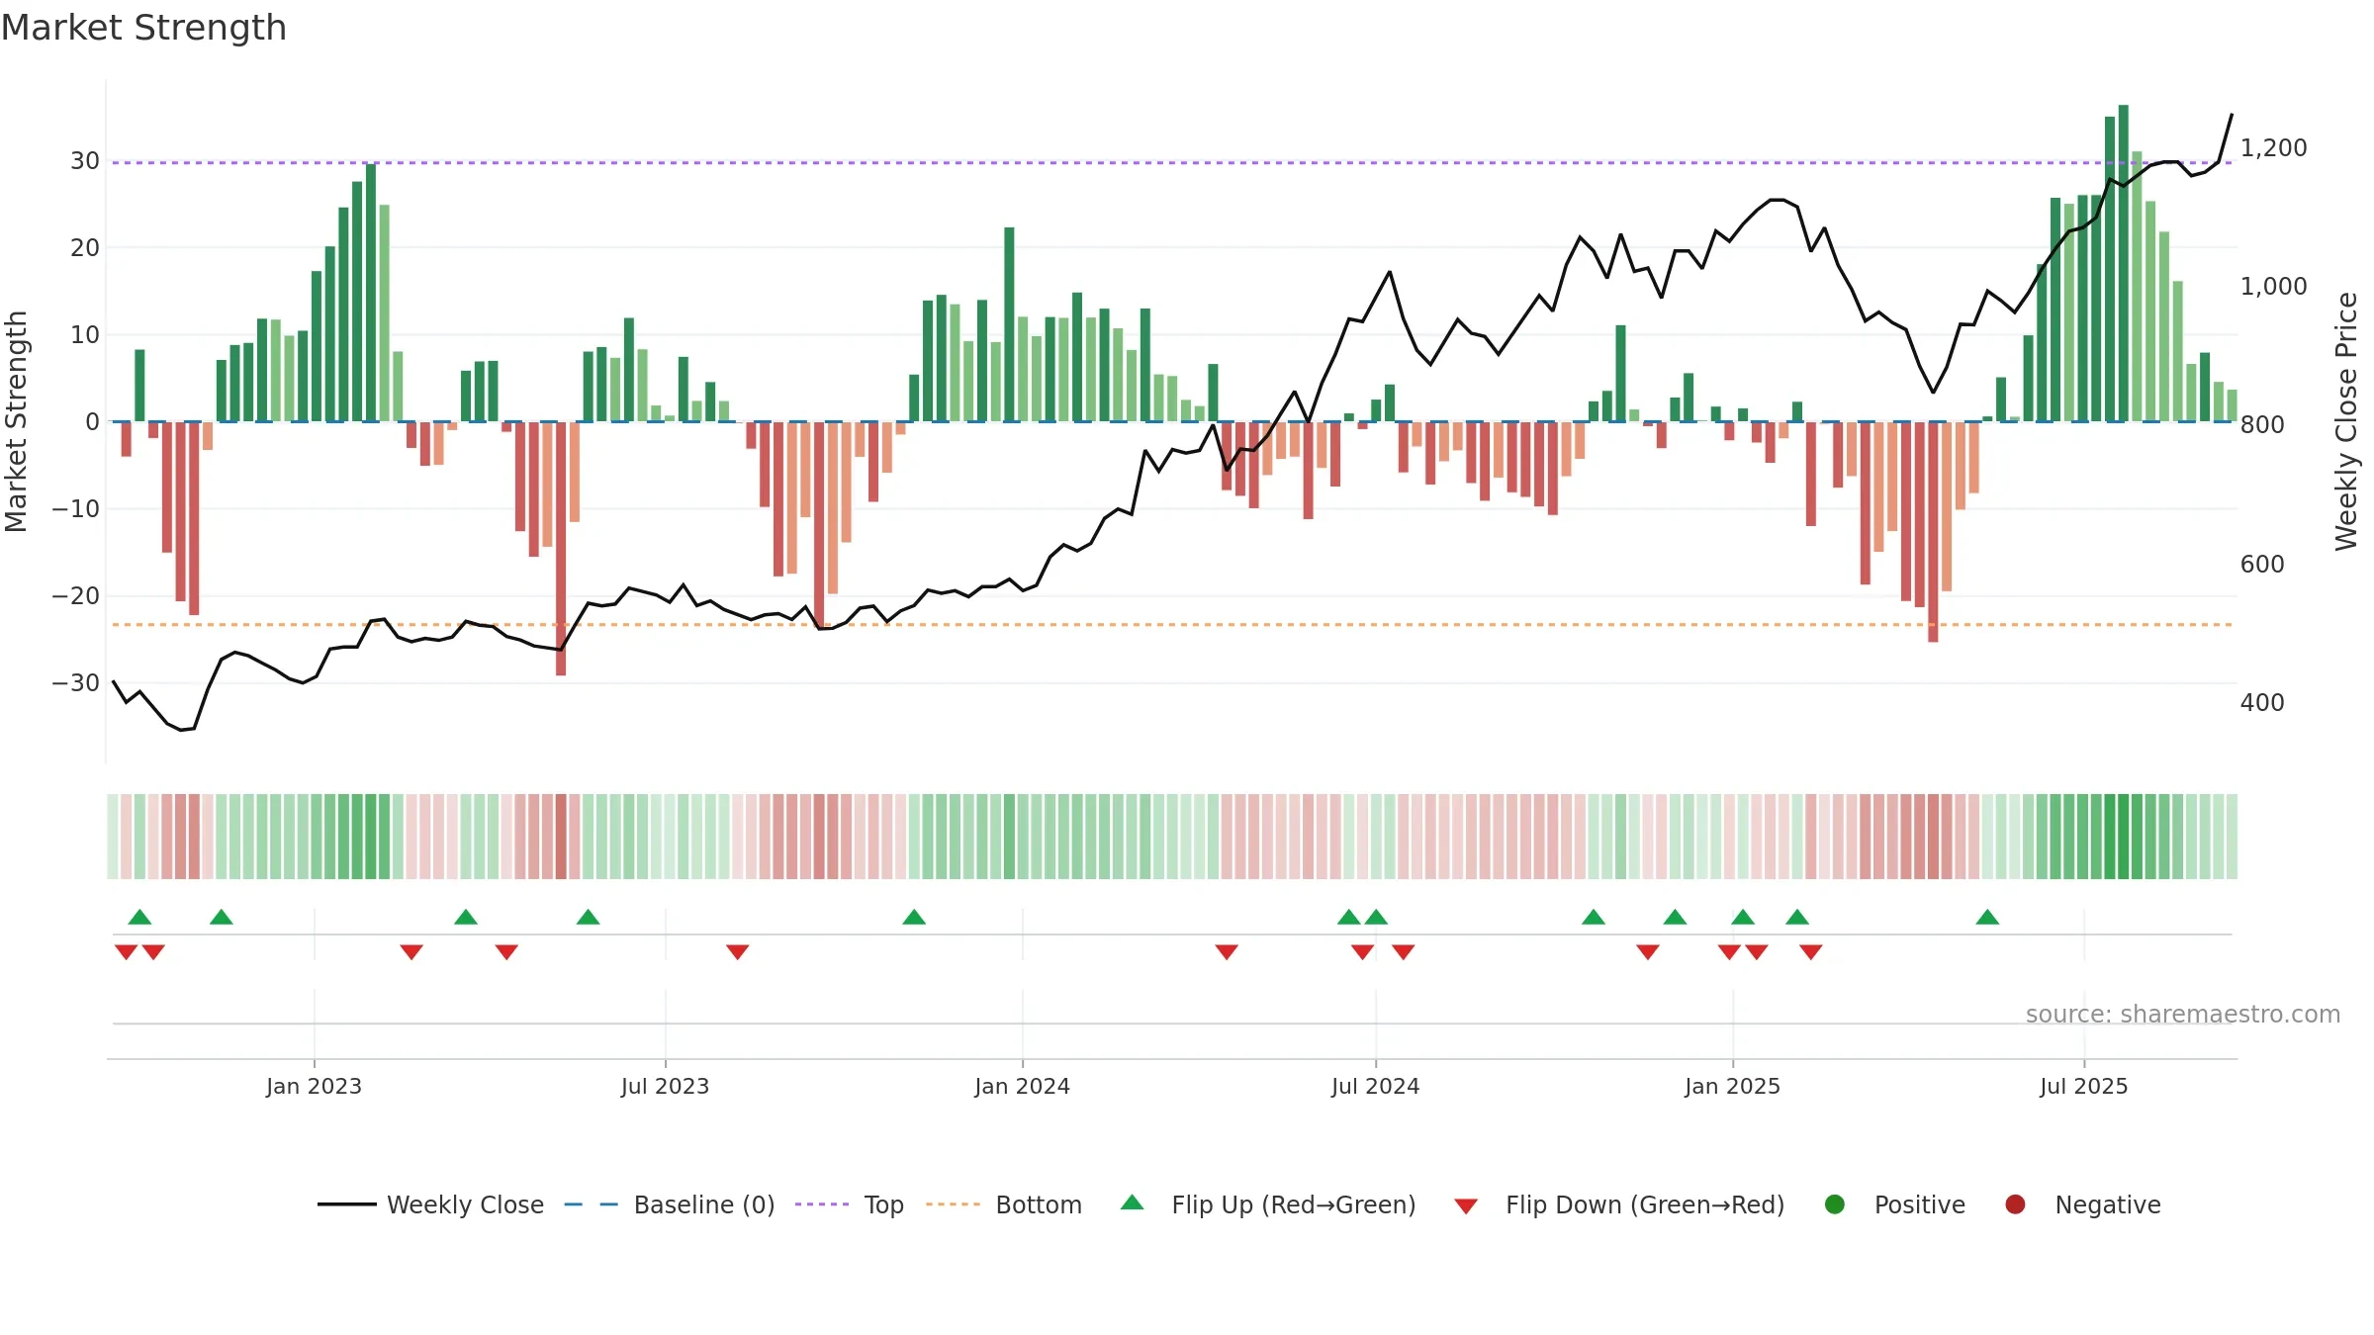The image size is (2374, 1335).
Task: Click the −30 left axis tick label
Action: pos(75,683)
